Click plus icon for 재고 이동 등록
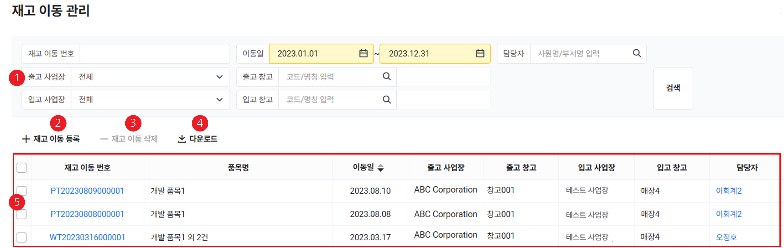Image resolution: width=784 pixels, height=248 pixels. [x=26, y=139]
